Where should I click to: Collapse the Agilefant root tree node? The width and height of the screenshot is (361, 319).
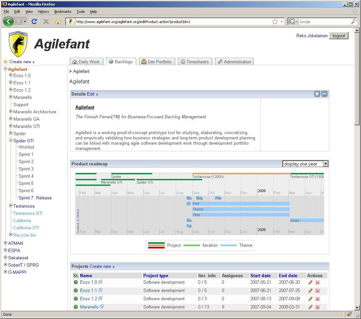(x=5, y=69)
